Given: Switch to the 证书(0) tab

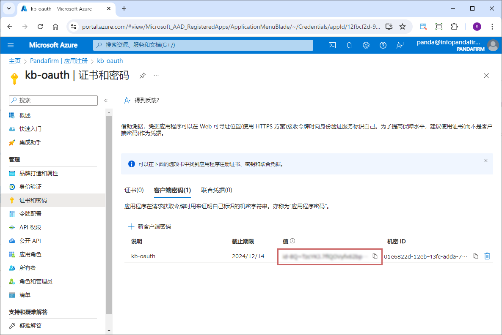Looking at the screenshot, I should [134, 190].
